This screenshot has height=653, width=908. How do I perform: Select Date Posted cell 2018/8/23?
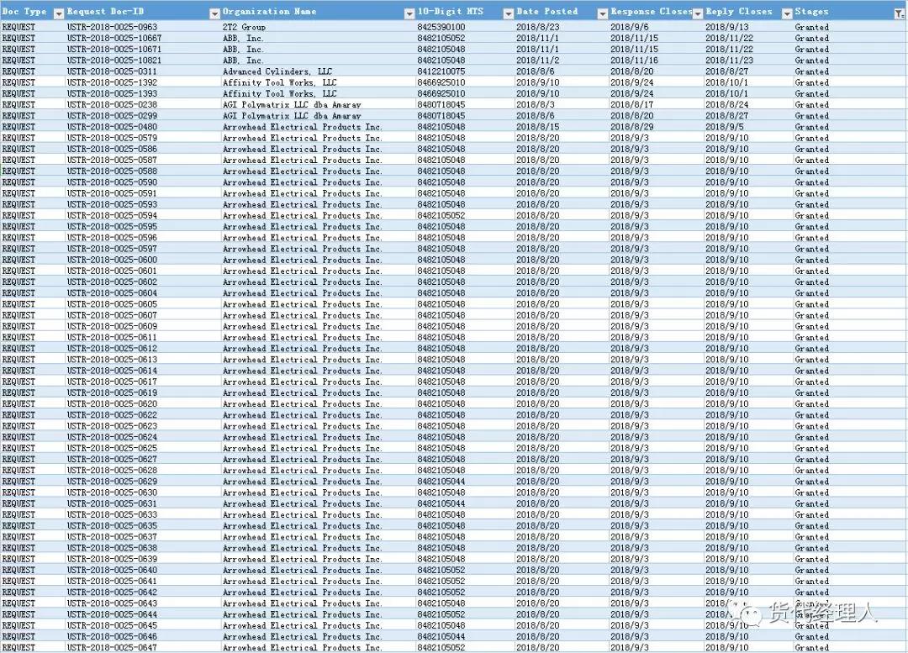point(561,27)
